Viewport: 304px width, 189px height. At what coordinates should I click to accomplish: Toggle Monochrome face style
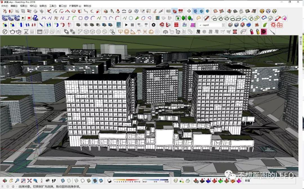[101, 181]
